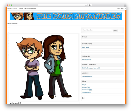Select the Uncategorized category menu item

[13, 24]
